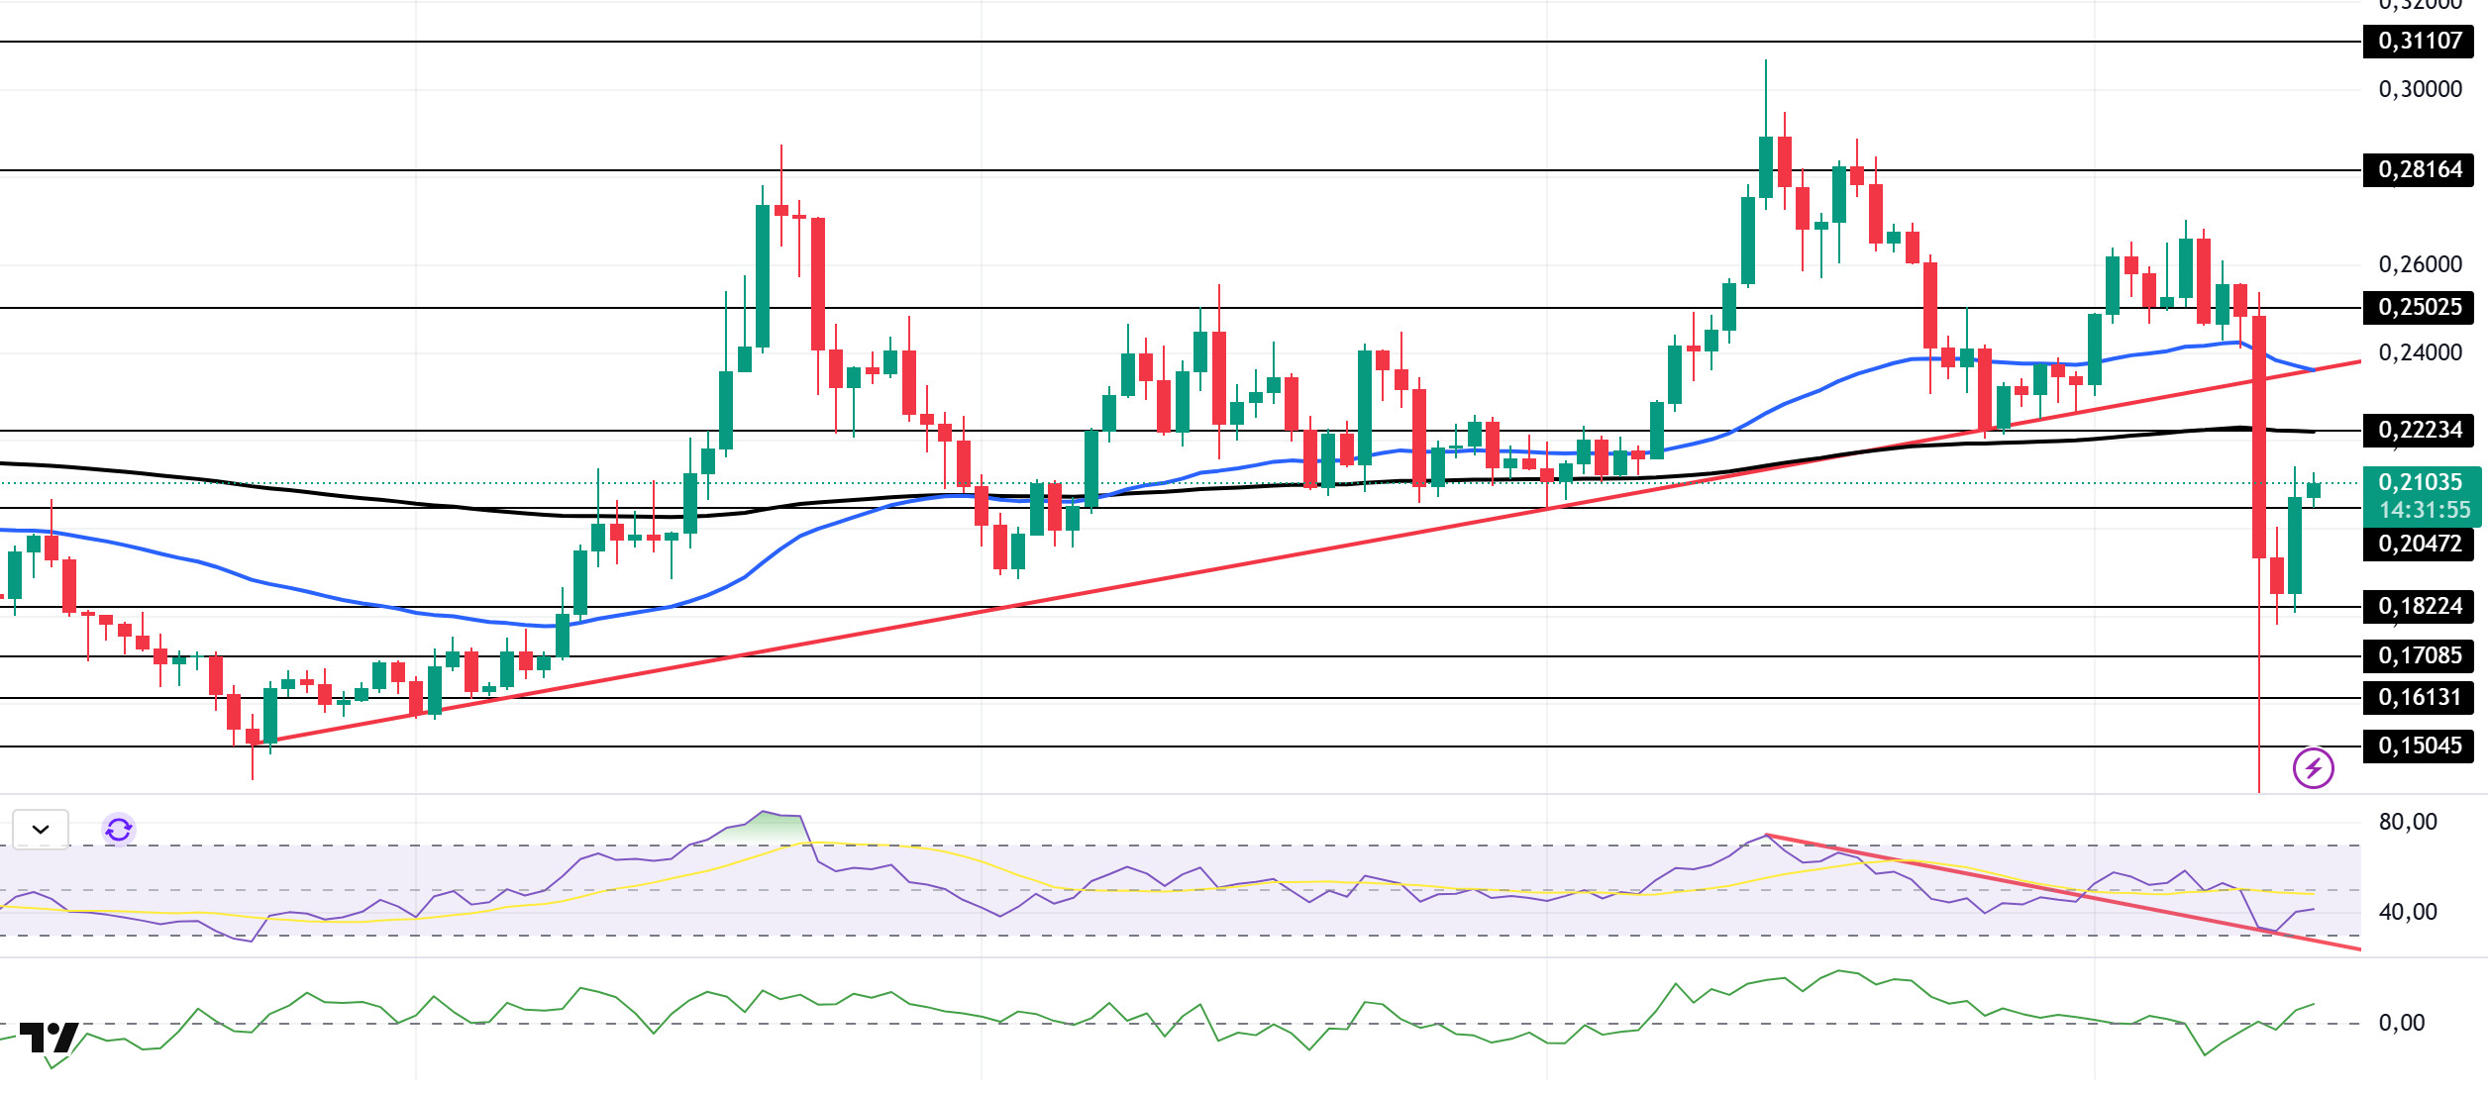This screenshot has width=2488, height=1095.
Task: Select the 0,28164 horizontal level label
Action: click(x=2419, y=170)
